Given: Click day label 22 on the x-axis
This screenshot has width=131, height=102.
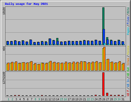Looking at the screenshot, I should pyautogui.click(x=88, y=99).
